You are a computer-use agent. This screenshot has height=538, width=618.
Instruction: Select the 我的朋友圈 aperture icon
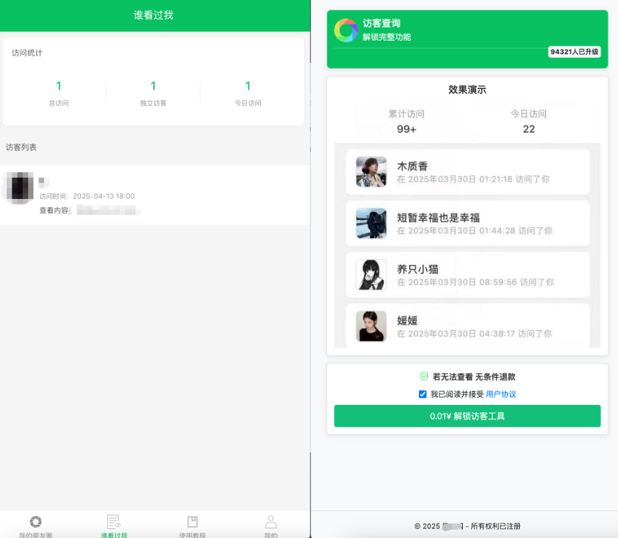(x=36, y=522)
